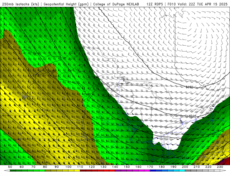Viewport: 230px width, 172px height.
Task: Click the 220 value on the color scale
Action: pos(208,167)
